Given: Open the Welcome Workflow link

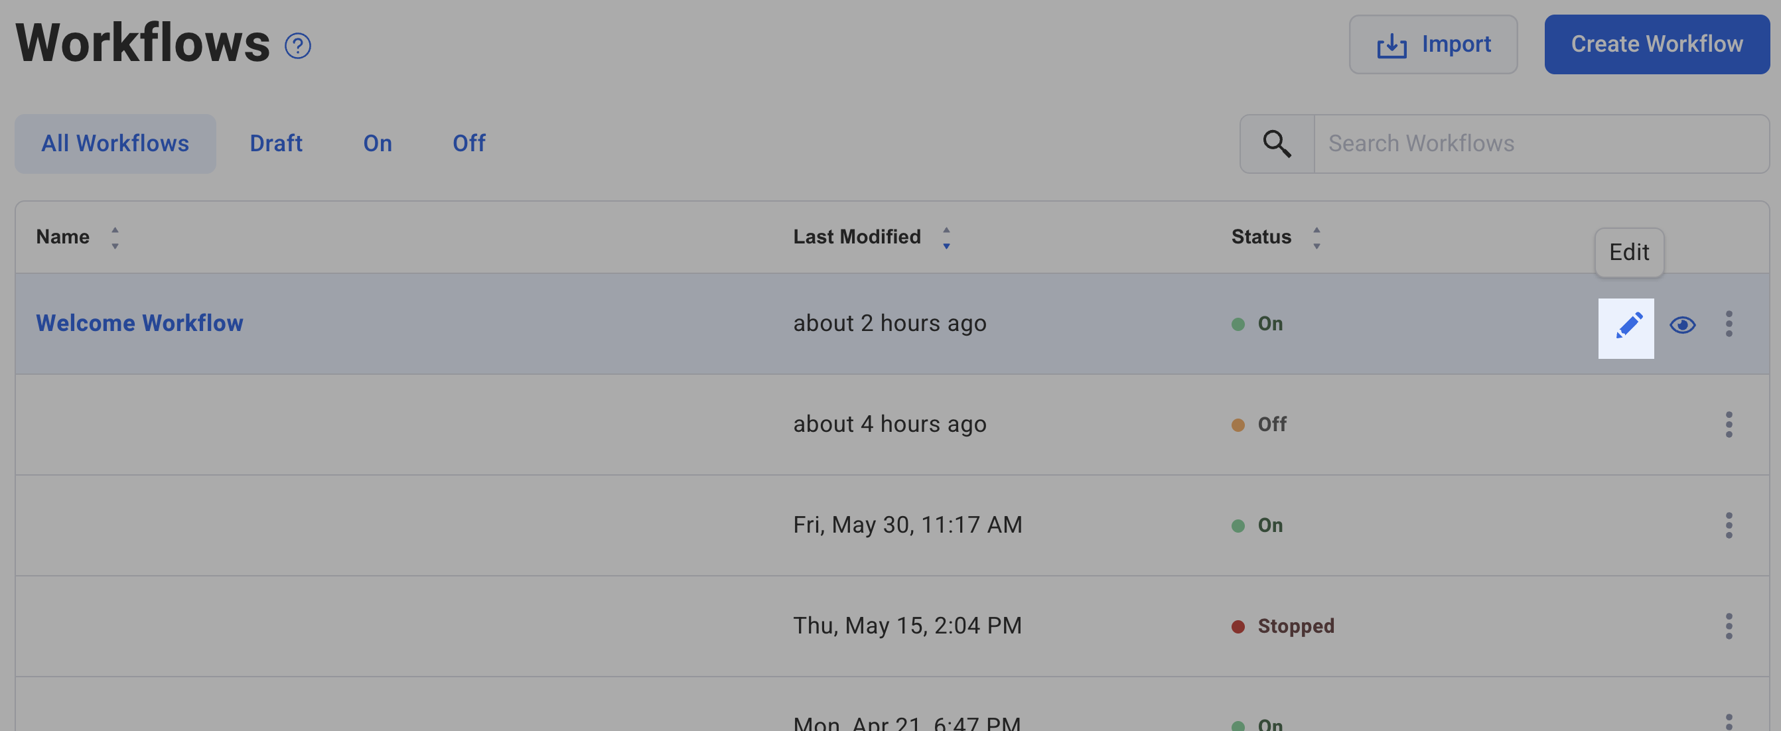Looking at the screenshot, I should (139, 323).
